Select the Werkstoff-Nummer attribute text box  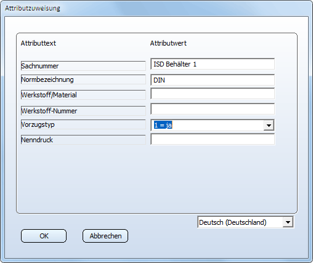83,111
